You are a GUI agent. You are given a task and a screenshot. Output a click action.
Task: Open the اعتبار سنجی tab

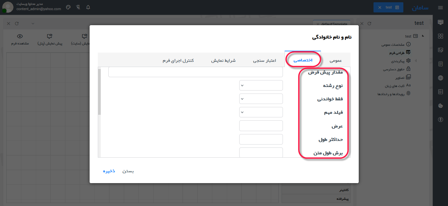[265, 60]
